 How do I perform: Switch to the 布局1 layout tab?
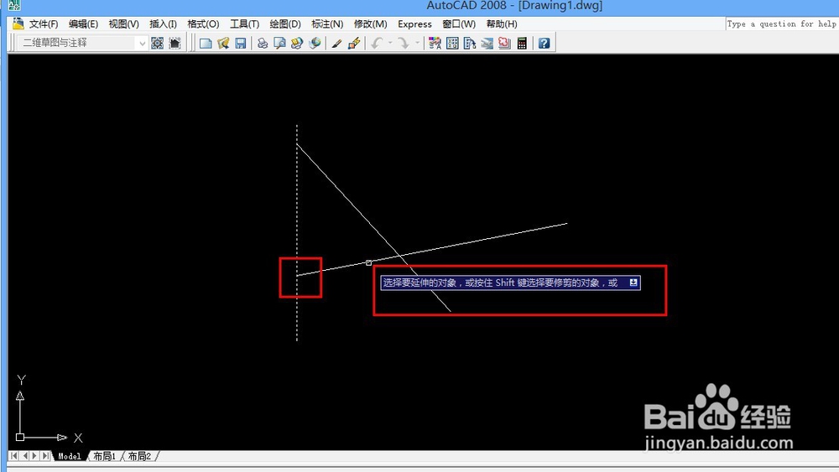coord(104,456)
